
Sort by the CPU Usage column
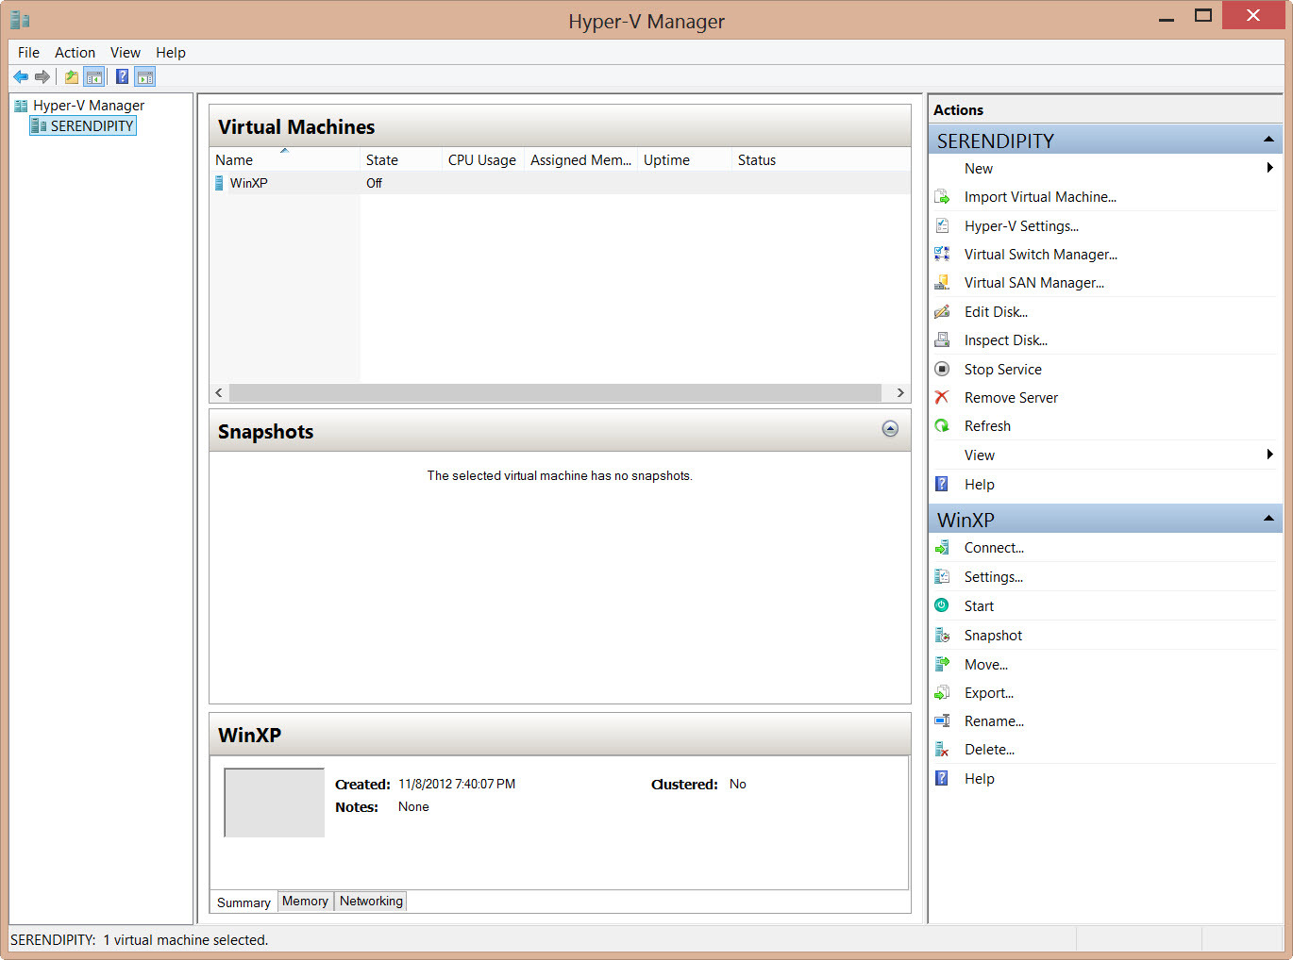coord(482,160)
